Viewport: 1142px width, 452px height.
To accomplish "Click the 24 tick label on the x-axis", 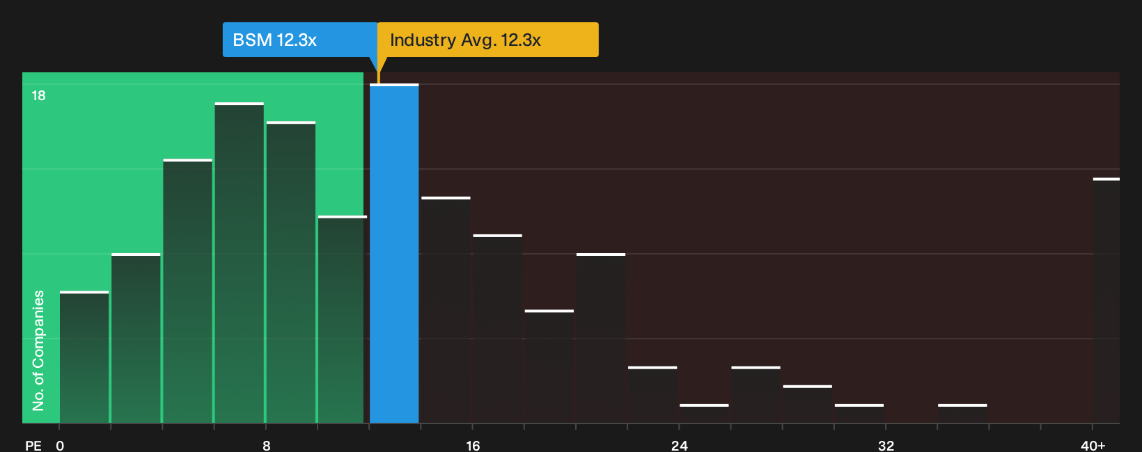I will [680, 446].
